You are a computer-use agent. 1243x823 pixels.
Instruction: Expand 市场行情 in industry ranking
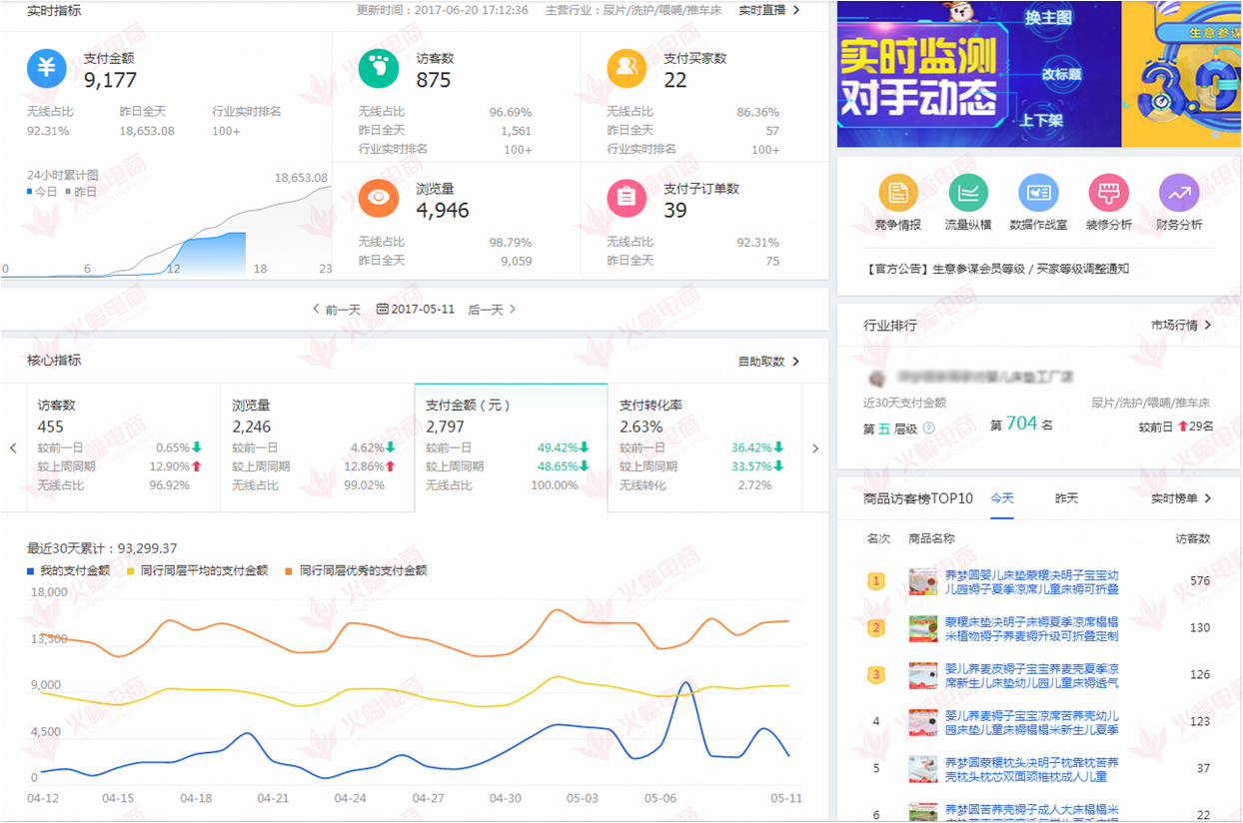click(x=1181, y=326)
